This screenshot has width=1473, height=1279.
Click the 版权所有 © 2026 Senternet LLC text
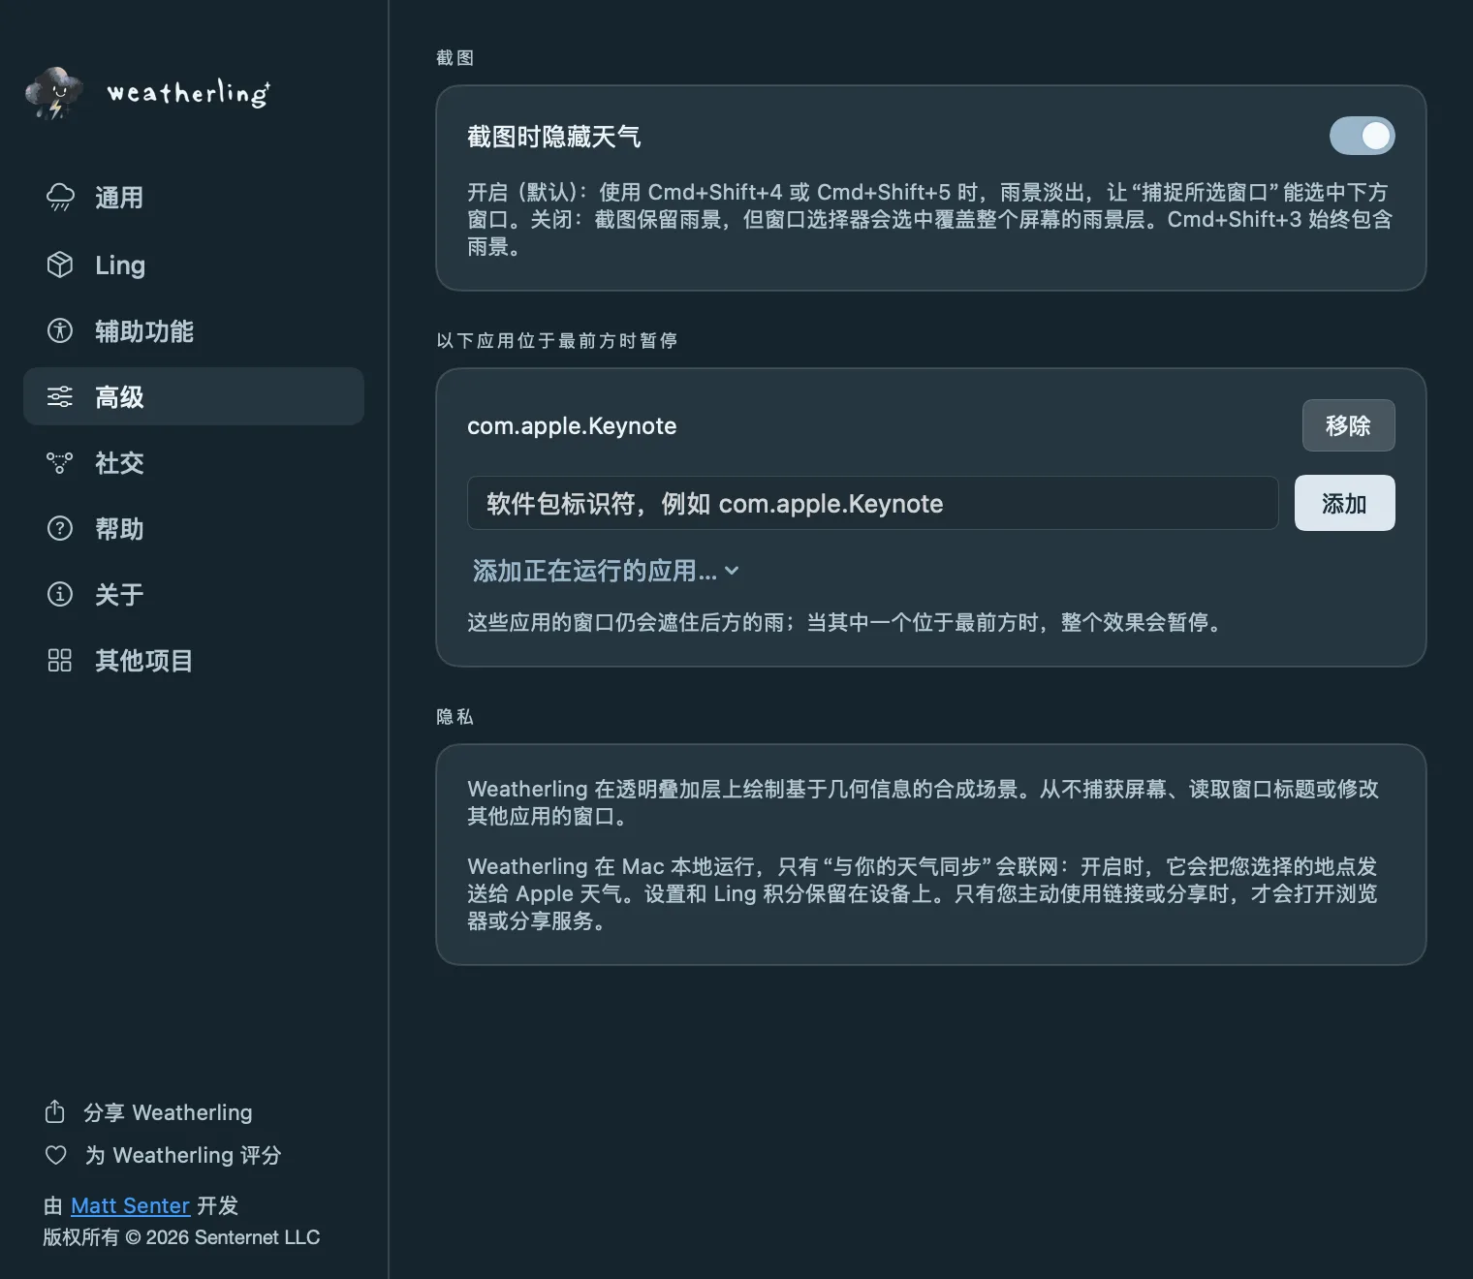pos(181,1237)
